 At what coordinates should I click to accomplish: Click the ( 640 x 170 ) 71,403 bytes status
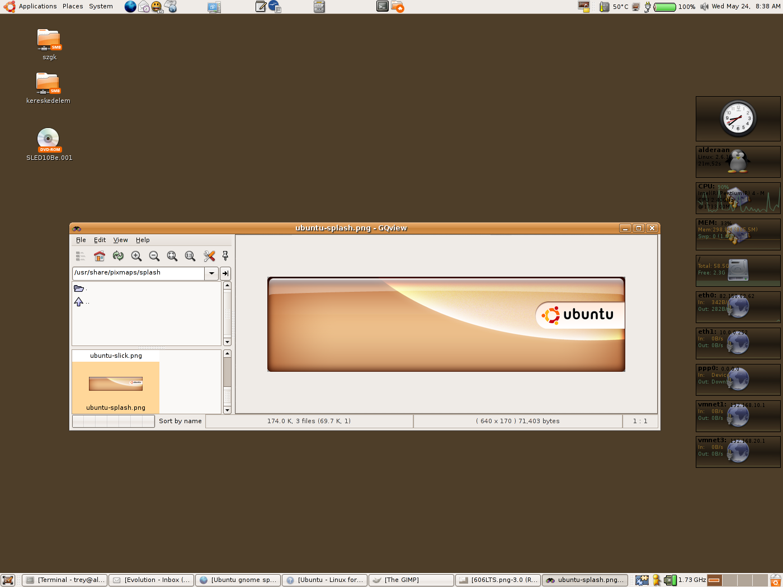click(x=518, y=421)
